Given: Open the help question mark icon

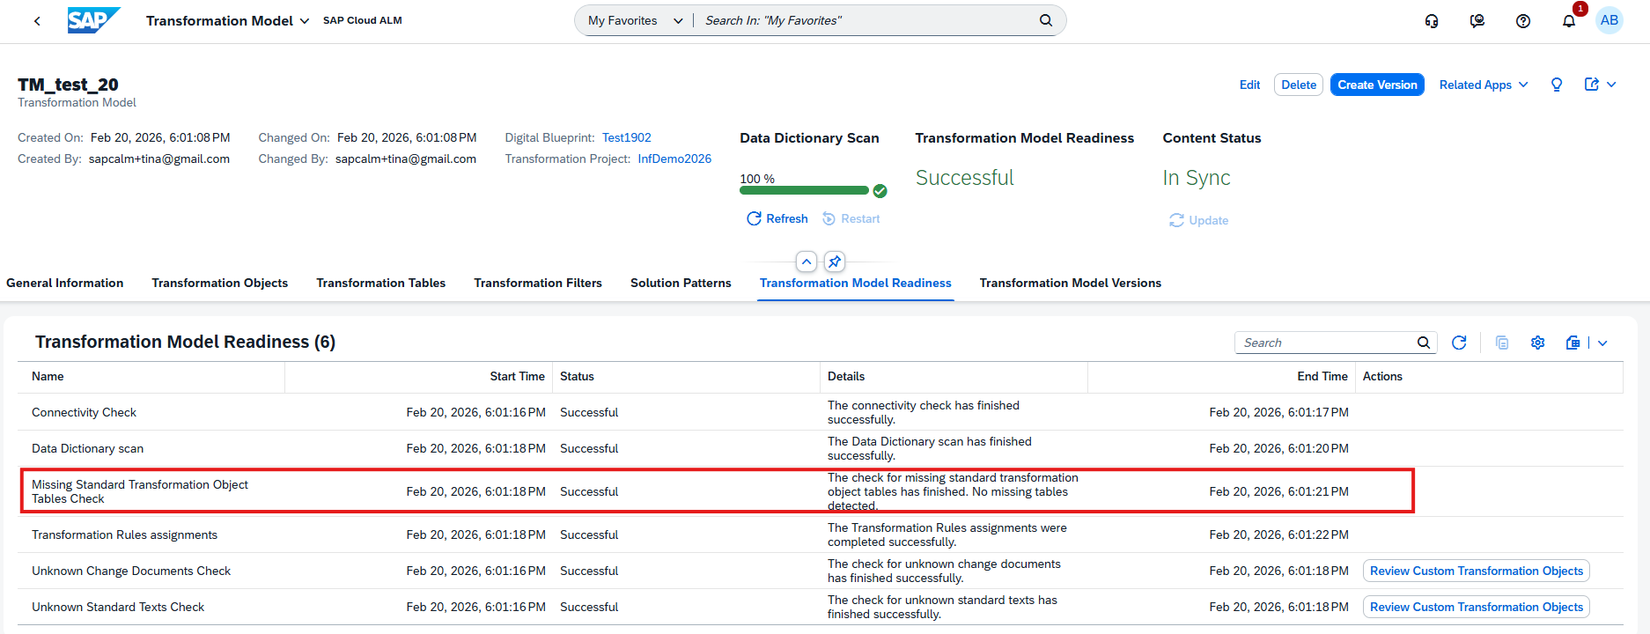Looking at the screenshot, I should coord(1523,21).
